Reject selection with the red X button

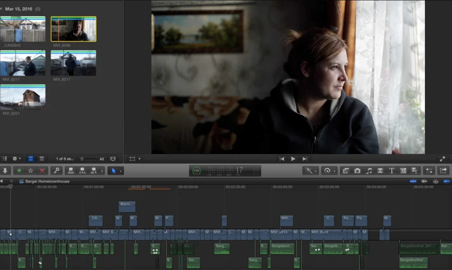42,171
